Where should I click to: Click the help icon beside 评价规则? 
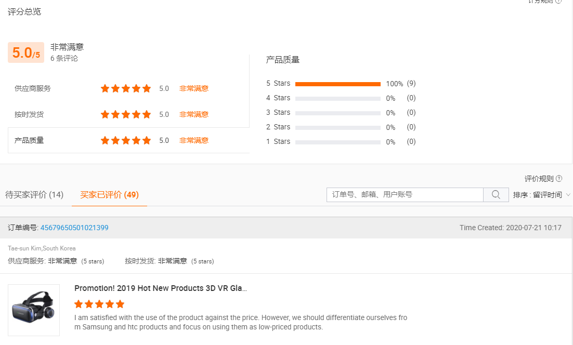[559, 179]
